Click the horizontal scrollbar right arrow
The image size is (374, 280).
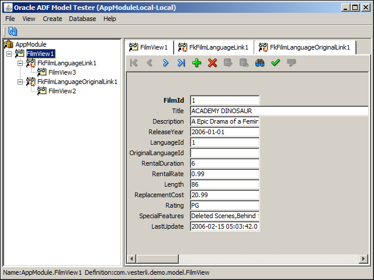[363, 258]
